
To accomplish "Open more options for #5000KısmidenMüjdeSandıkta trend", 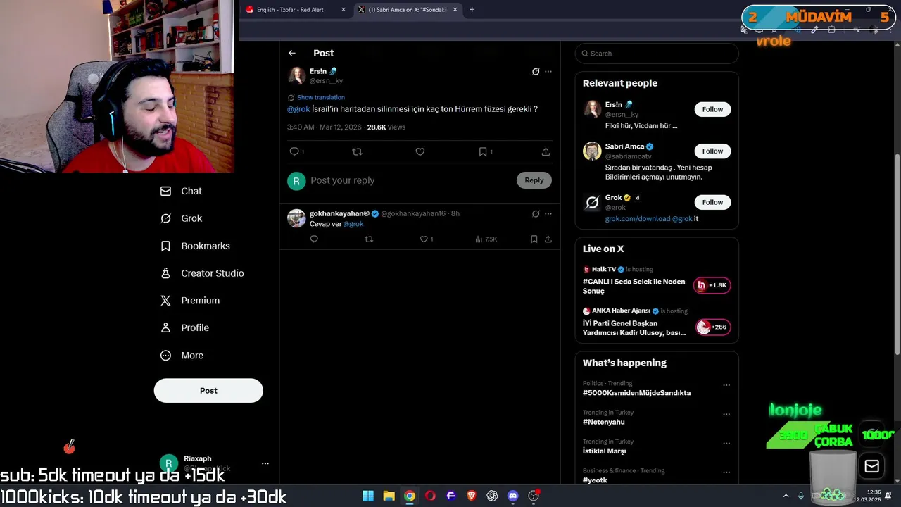I will point(726,385).
